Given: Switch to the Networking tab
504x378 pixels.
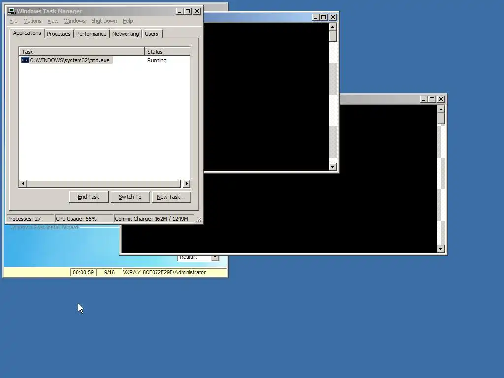Looking at the screenshot, I should click(126, 34).
